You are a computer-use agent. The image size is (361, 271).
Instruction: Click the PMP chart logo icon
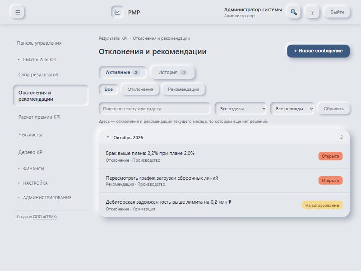click(x=117, y=12)
